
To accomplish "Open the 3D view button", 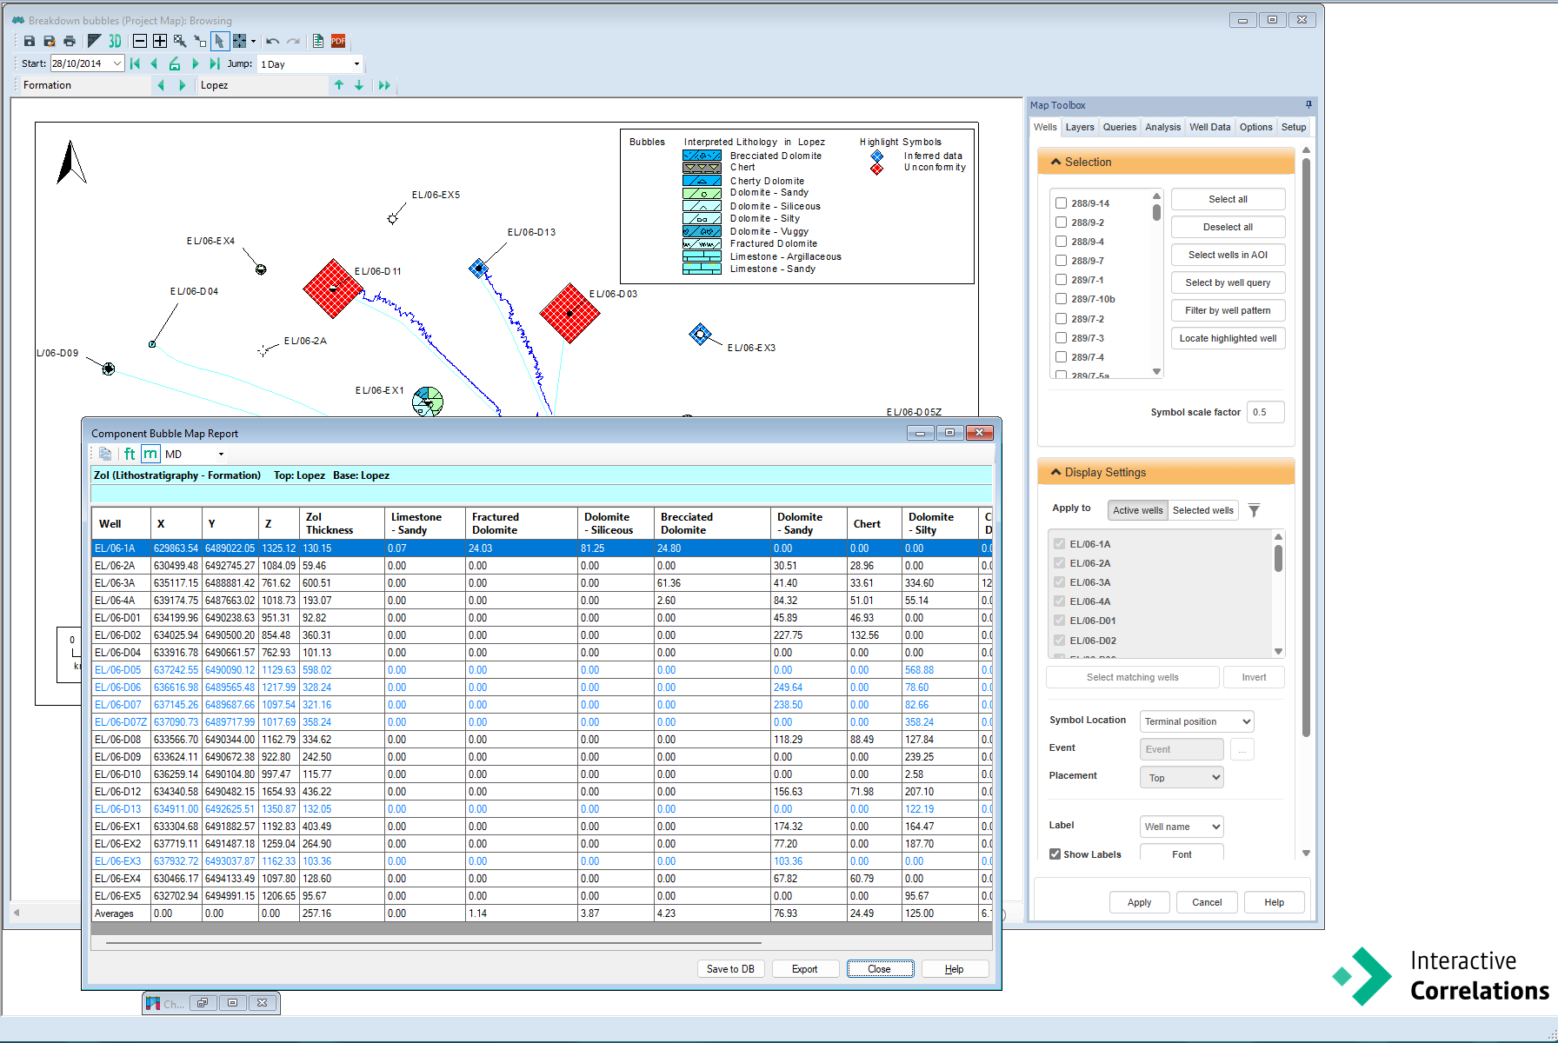I will (x=115, y=41).
